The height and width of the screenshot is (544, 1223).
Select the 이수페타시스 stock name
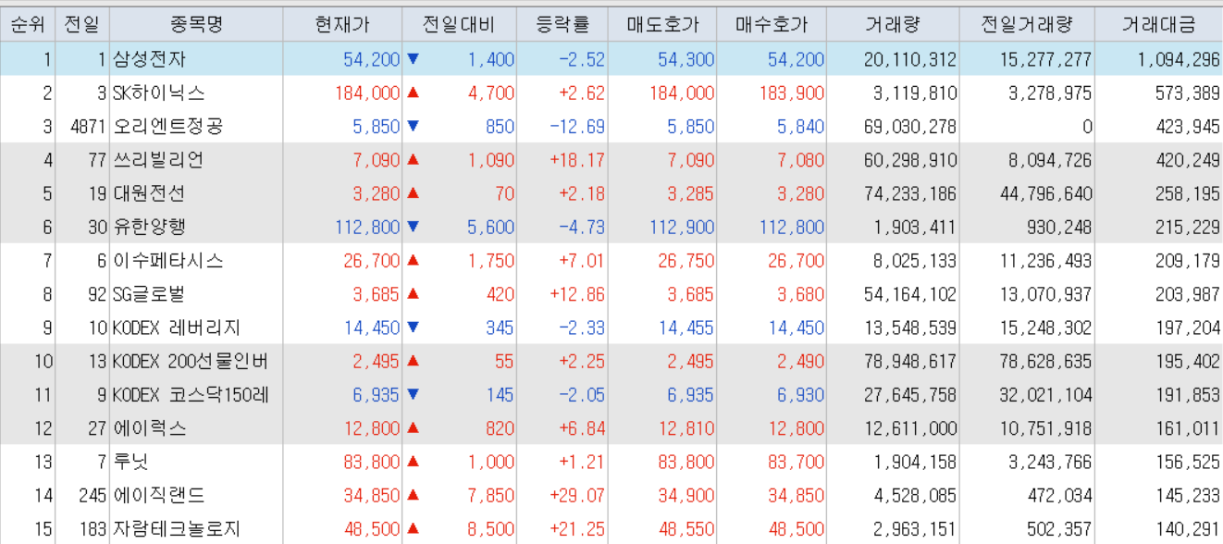click(167, 261)
